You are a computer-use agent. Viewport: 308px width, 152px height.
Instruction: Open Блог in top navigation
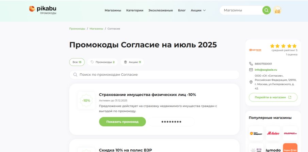(x=182, y=11)
